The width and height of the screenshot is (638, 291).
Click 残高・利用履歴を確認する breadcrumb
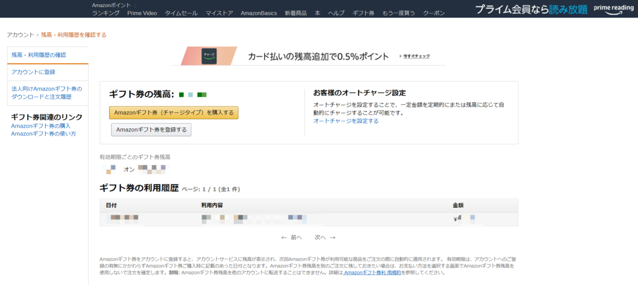click(73, 35)
